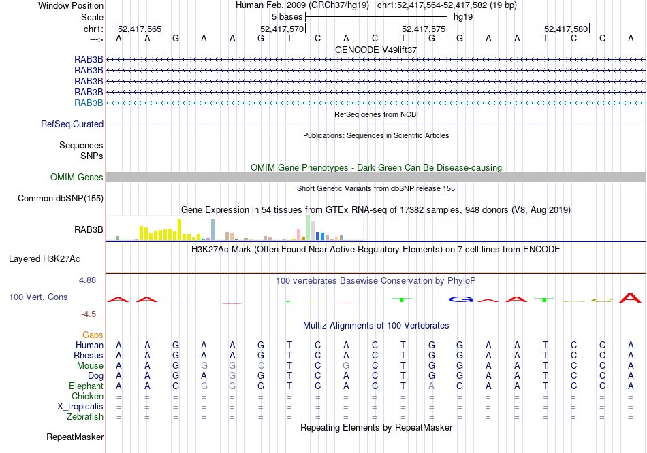The width and height of the screenshot is (647, 453).
Task: Click the Mouse alignment row label
Action: pos(90,366)
